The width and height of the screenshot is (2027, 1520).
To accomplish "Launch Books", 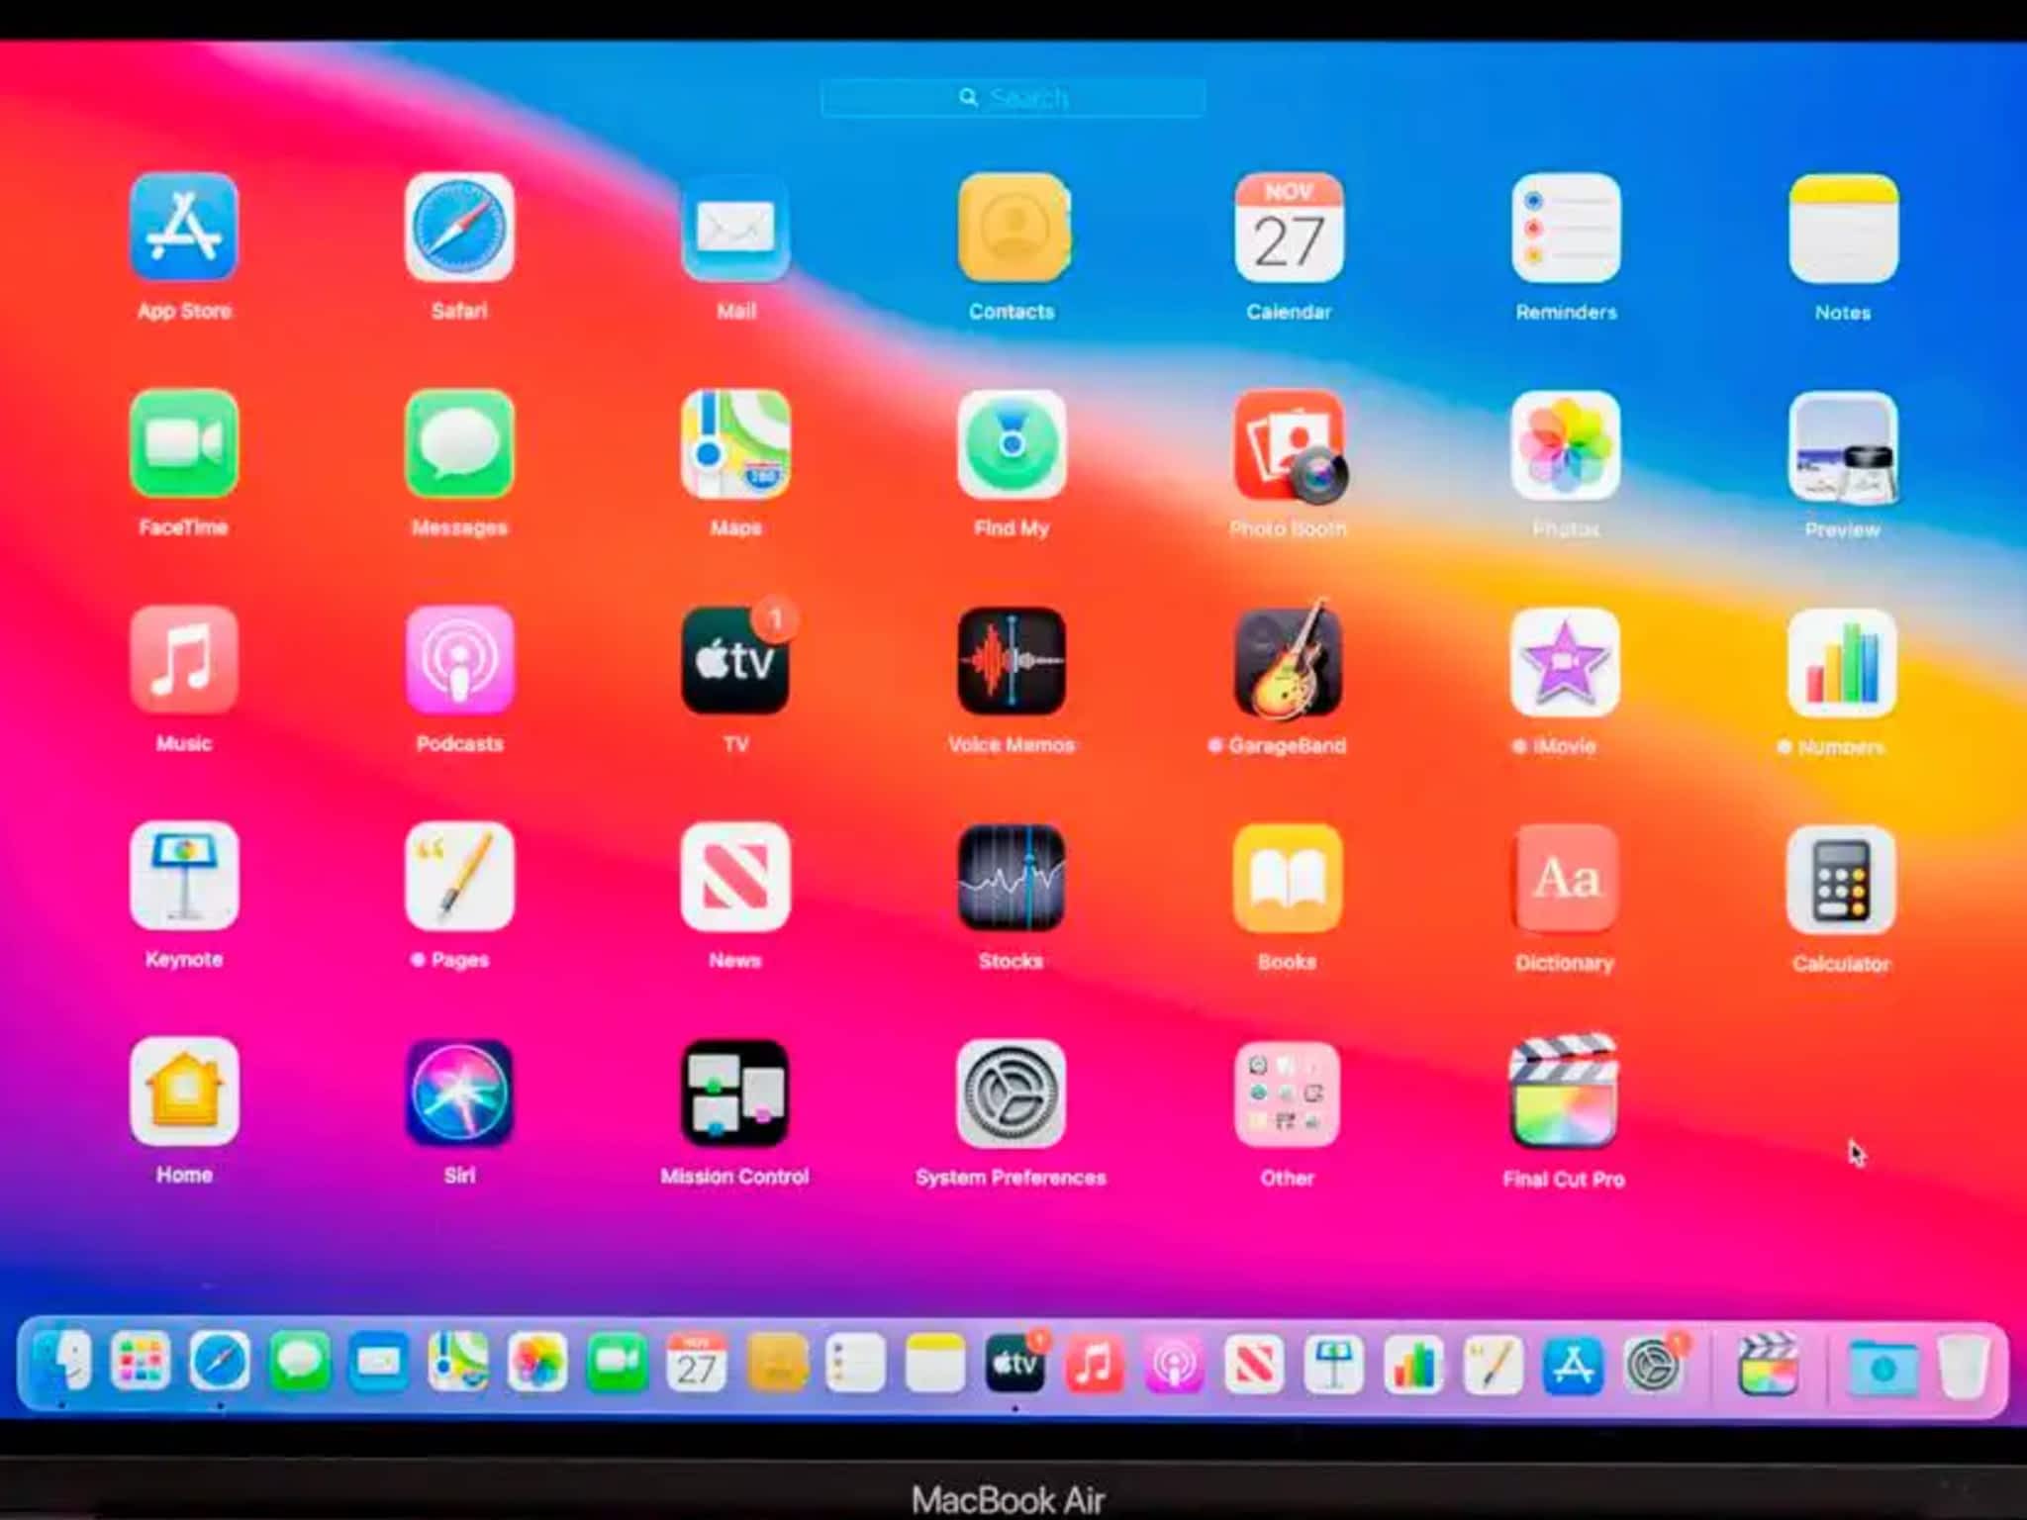I will pyautogui.click(x=1289, y=878).
